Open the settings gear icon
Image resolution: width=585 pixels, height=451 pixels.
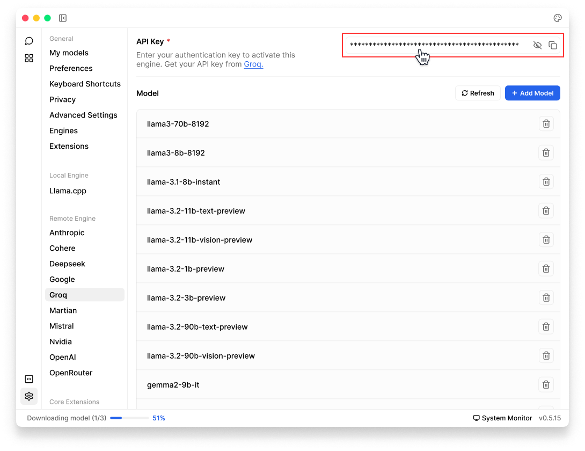(29, 396)
